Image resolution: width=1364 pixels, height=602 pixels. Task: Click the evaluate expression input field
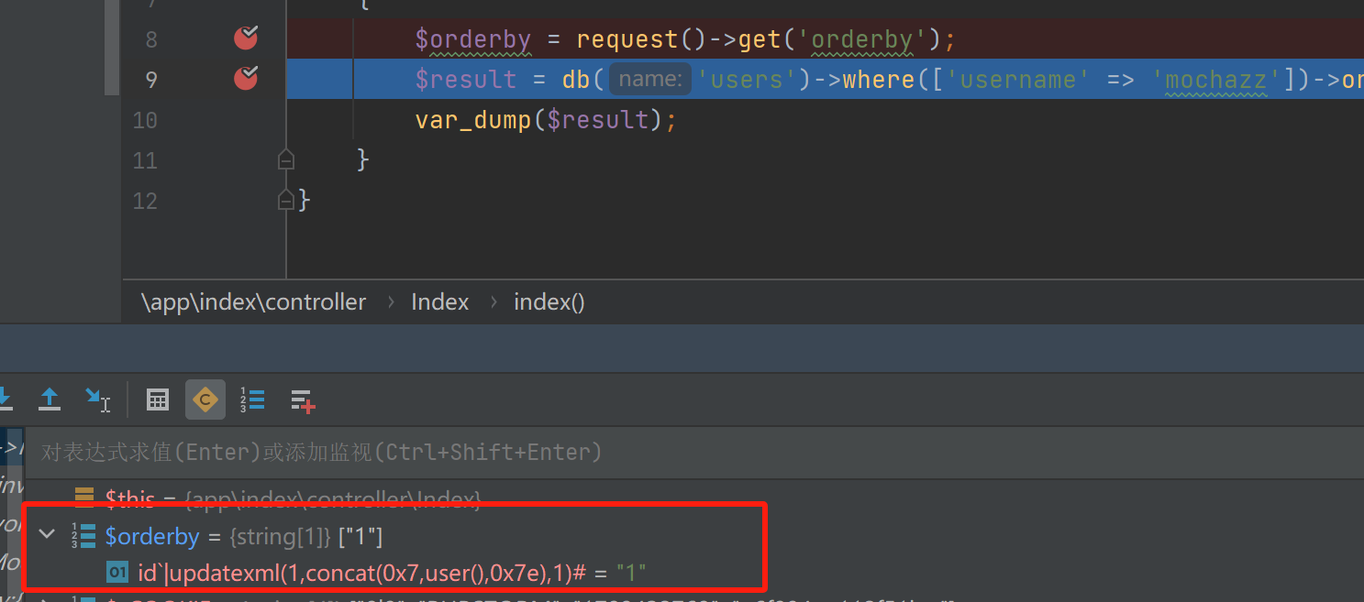(642, 452)
